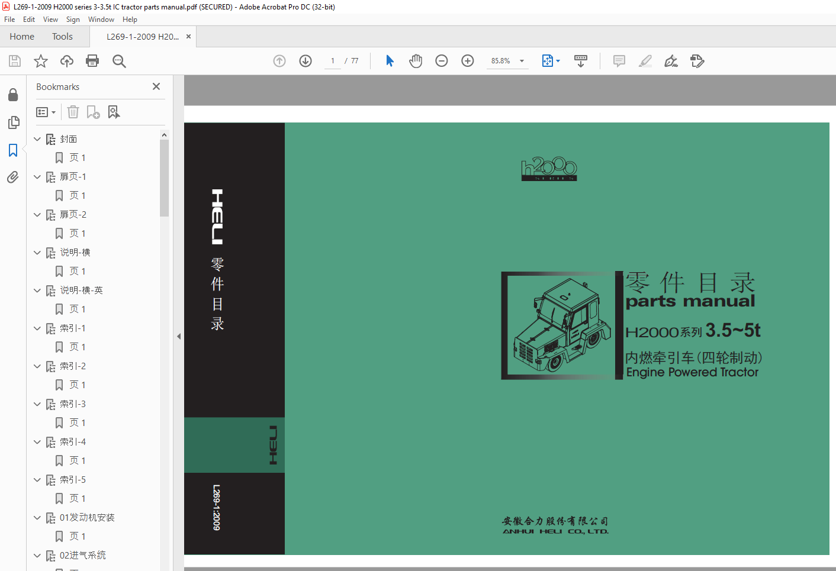
Task: Open security lock panel in sidebar
Action: click(x=13, y=95)
